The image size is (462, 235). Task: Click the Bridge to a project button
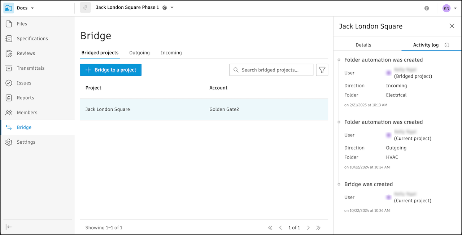click(x=111, y=70)
